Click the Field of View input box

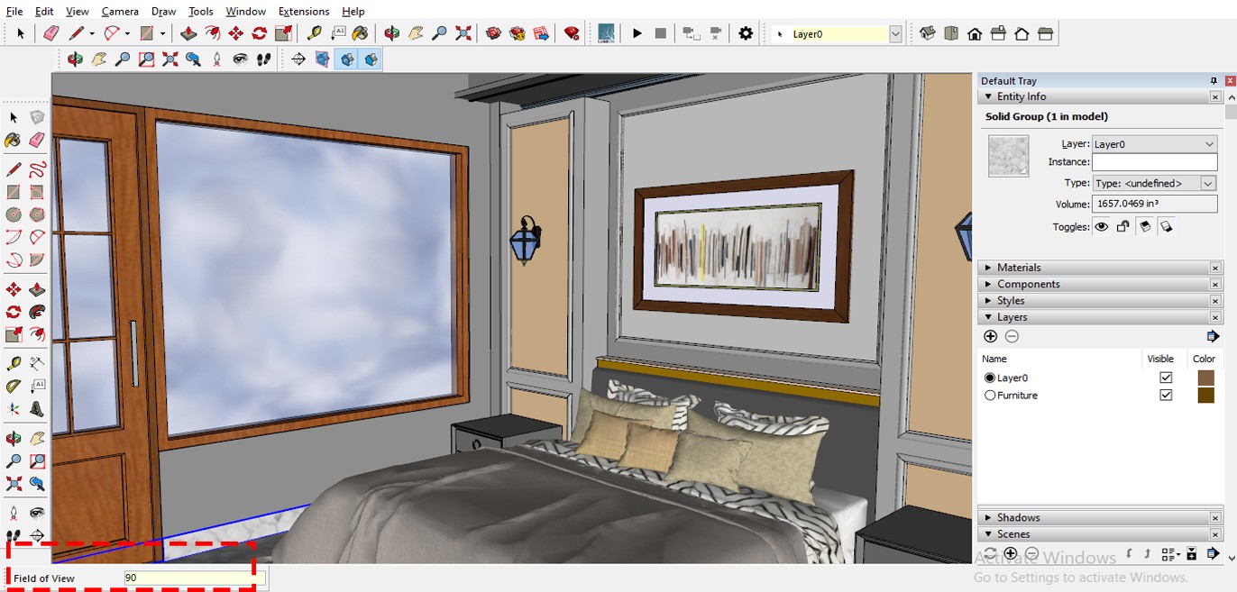pos(189,578)
